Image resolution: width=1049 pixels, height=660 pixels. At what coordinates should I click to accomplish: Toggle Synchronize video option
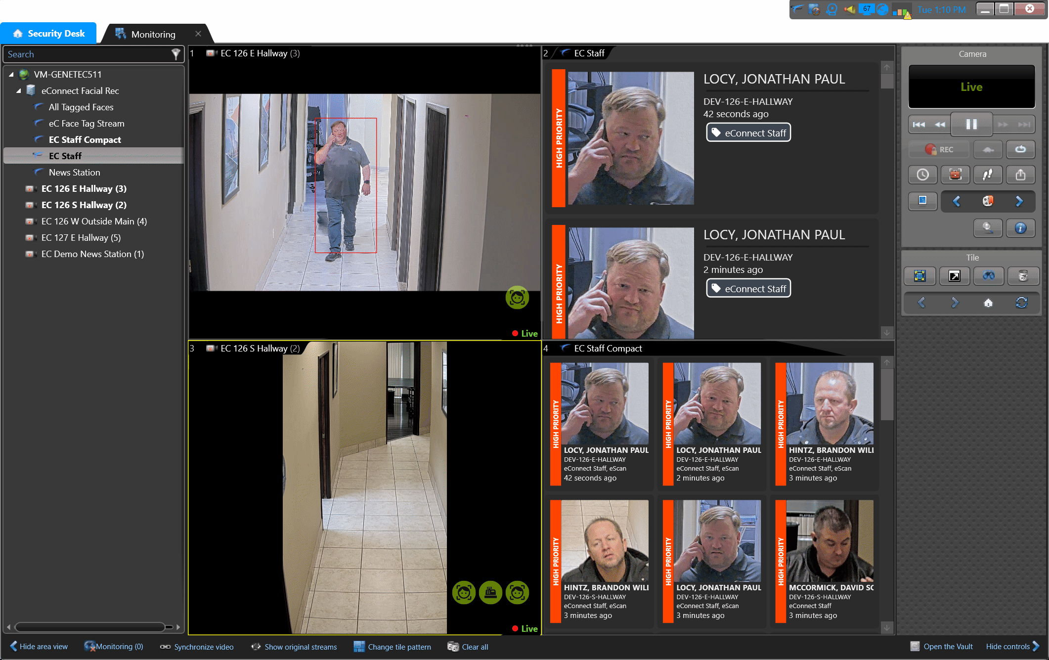coord(197,647)
